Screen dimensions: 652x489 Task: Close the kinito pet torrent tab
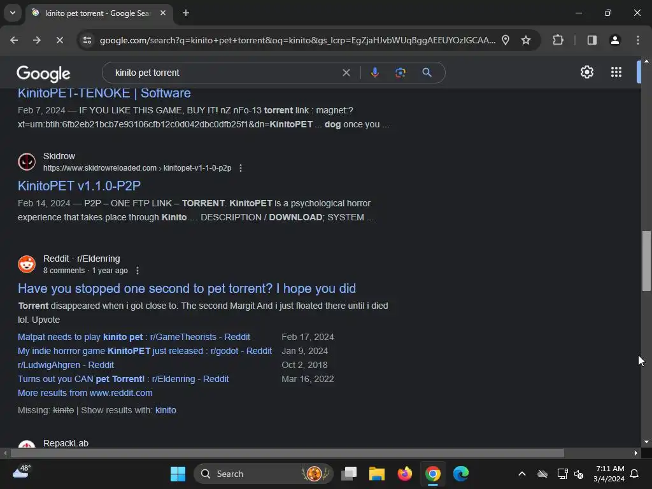point(163,13)
